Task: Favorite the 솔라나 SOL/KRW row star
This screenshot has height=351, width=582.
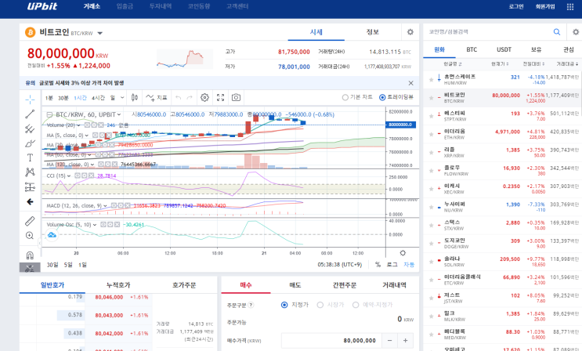Action: 431,262
